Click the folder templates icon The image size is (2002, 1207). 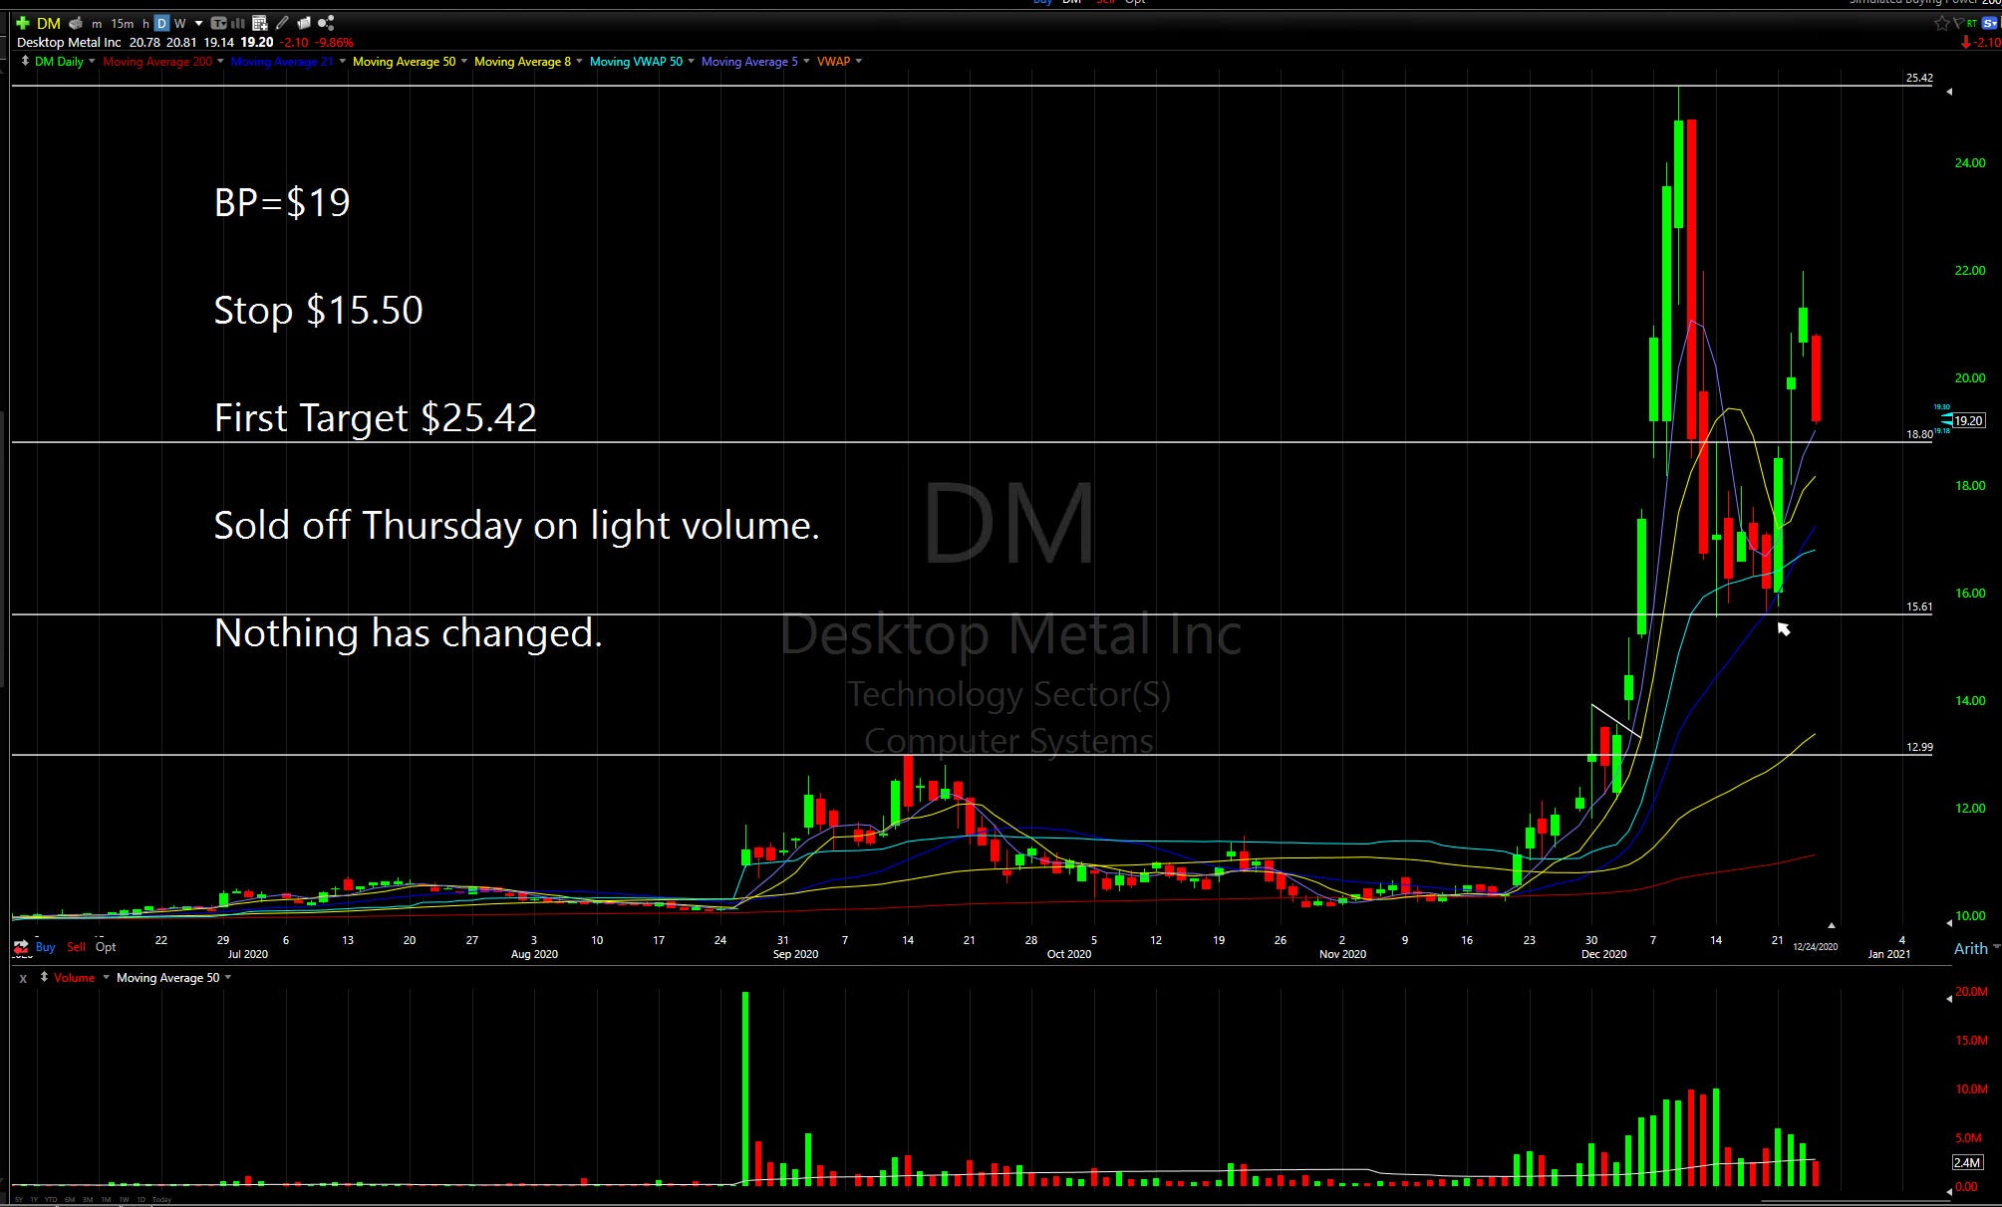(304, 23)
